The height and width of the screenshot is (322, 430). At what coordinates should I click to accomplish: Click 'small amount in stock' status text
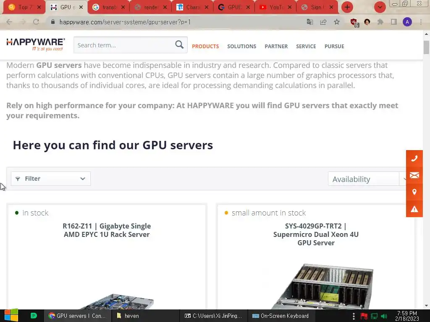(x=268, y=213)
